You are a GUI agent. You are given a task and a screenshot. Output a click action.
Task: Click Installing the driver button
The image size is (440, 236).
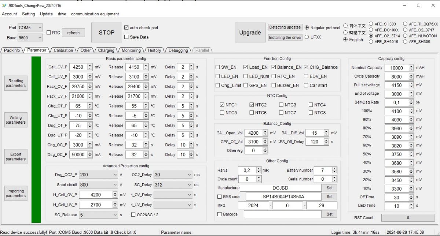coord(285,37)
